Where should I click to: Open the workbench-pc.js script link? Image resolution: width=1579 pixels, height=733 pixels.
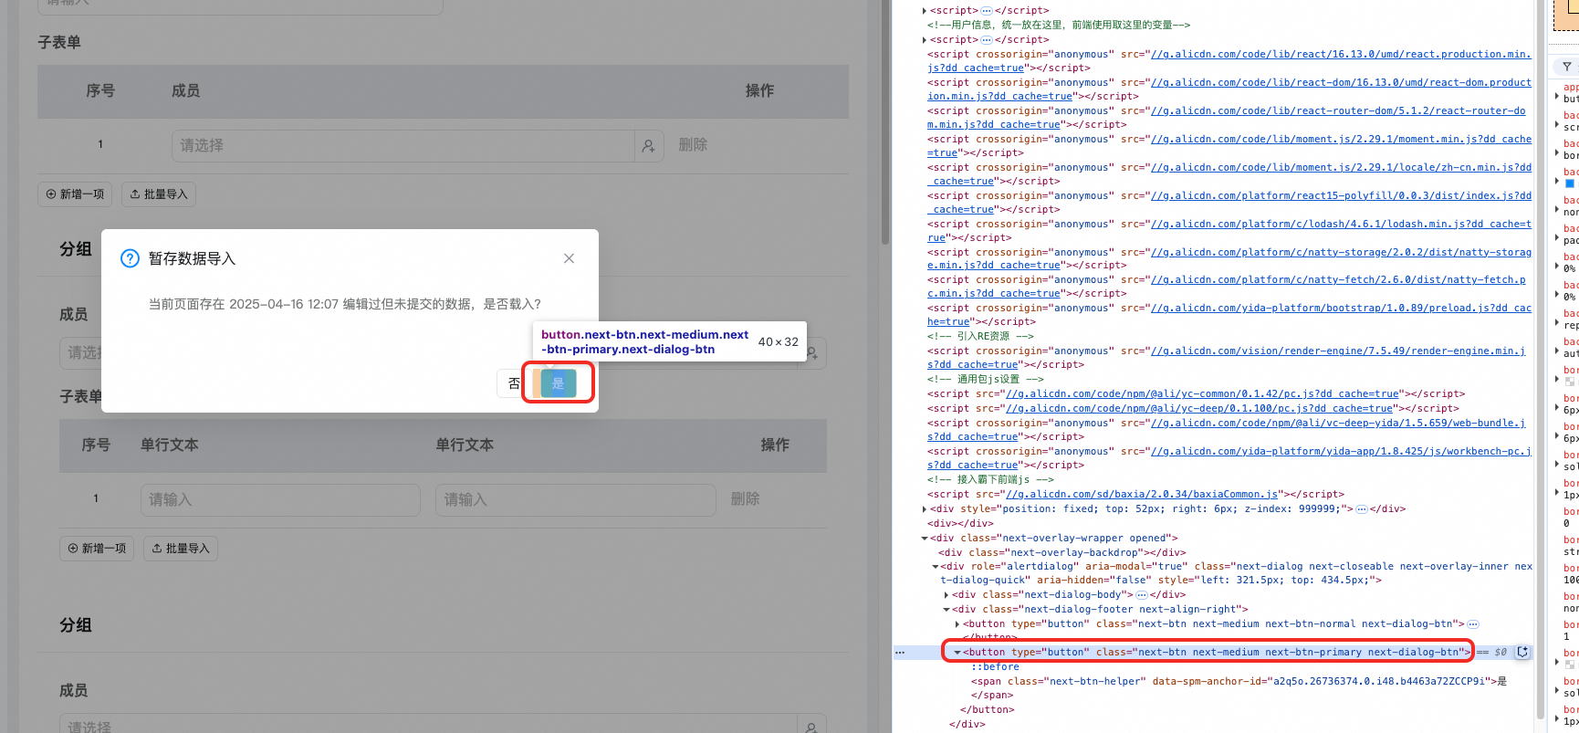pos(1229,458)
